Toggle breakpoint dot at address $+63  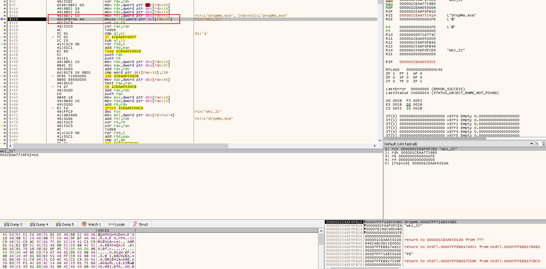click(x=5, y=98)
